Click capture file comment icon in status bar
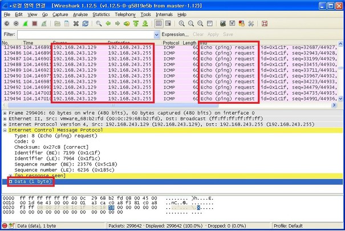The image size is (345, 231). [11, 225]
